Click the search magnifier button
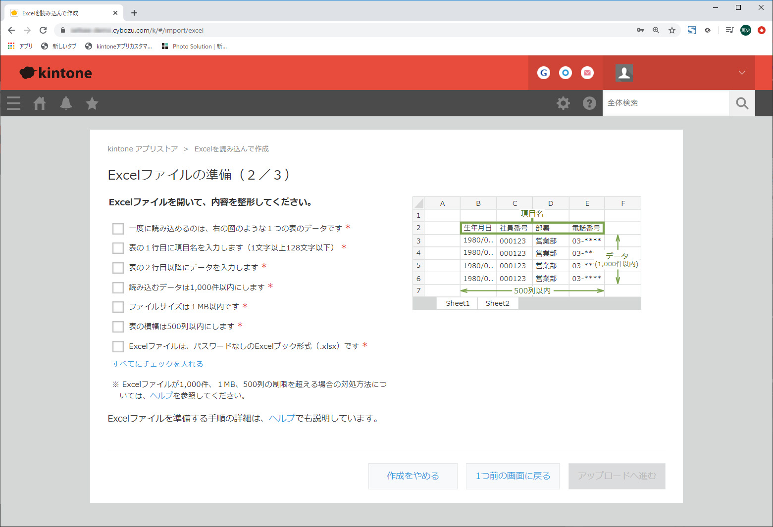Viewport: 773px width, 527px height. pos(742,103)
